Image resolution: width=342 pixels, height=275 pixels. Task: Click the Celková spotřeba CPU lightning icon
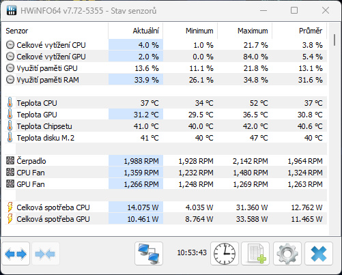pyautogui.click(x=10, y=207)
